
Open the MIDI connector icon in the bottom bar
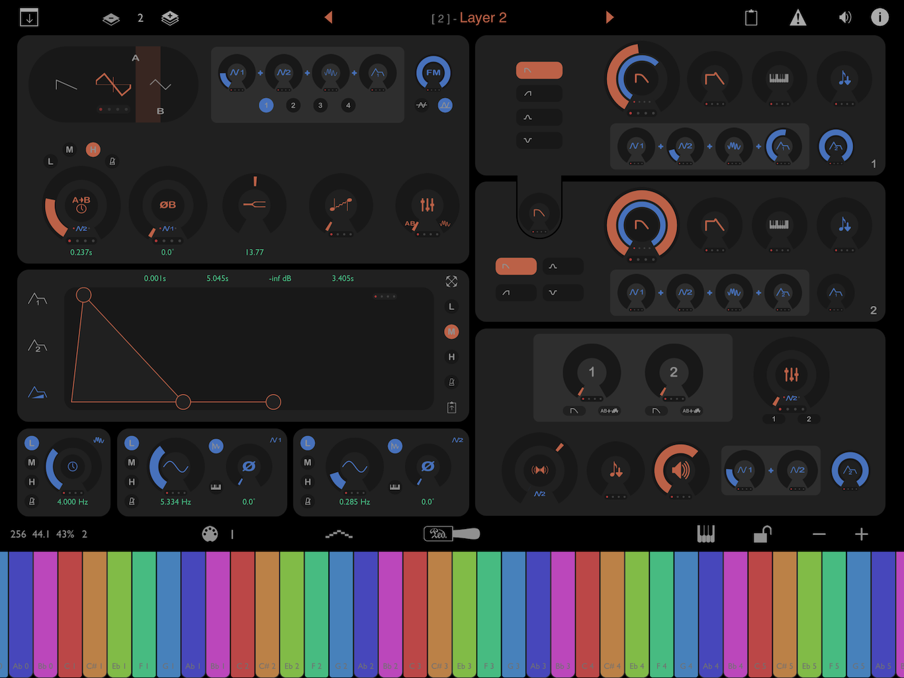pyautogui.click(x=210, y=534)
